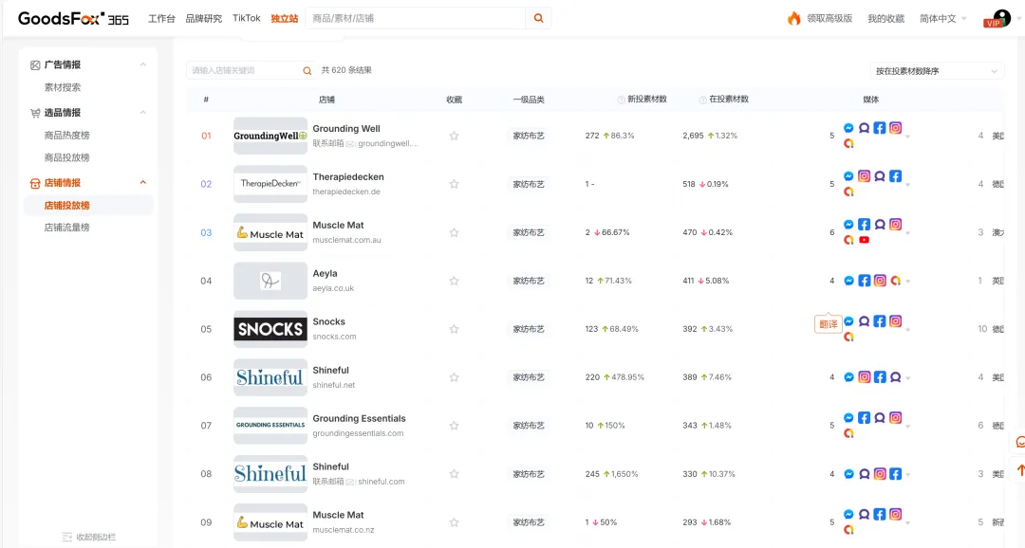Click the orange search magnifier in top bar
The height and width of the screenshot is (548, 1025).
click(538, 18)
